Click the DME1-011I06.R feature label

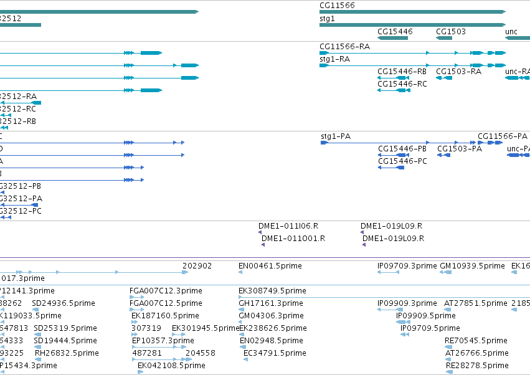tap(288, 226)
